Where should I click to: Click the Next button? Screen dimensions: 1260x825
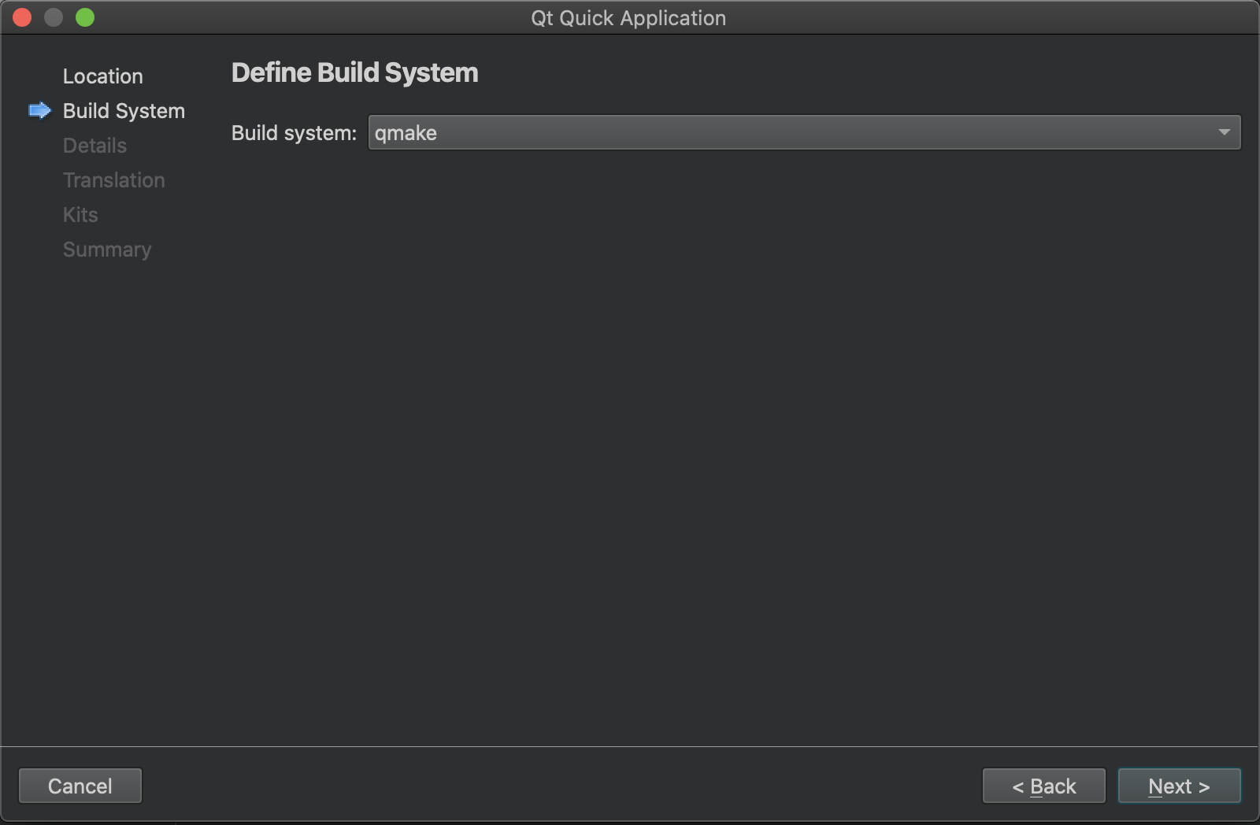pos(1179,786)
